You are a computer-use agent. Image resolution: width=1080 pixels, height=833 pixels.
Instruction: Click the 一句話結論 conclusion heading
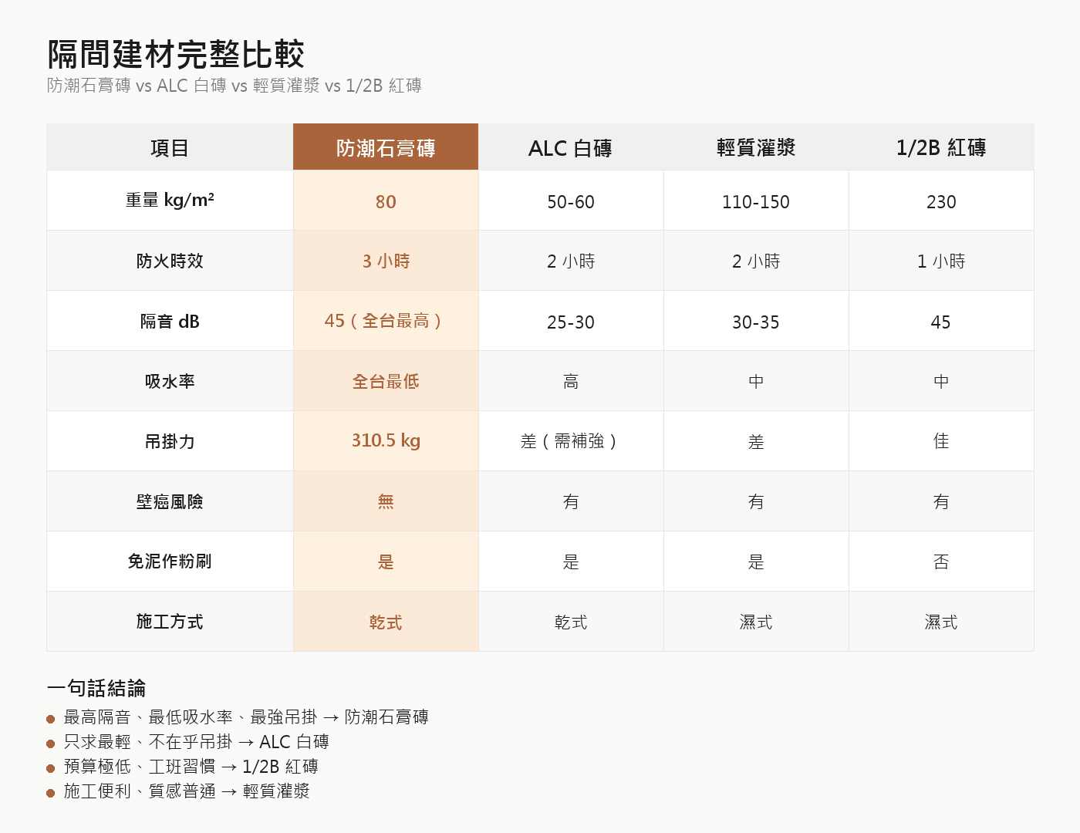[100, 687]
